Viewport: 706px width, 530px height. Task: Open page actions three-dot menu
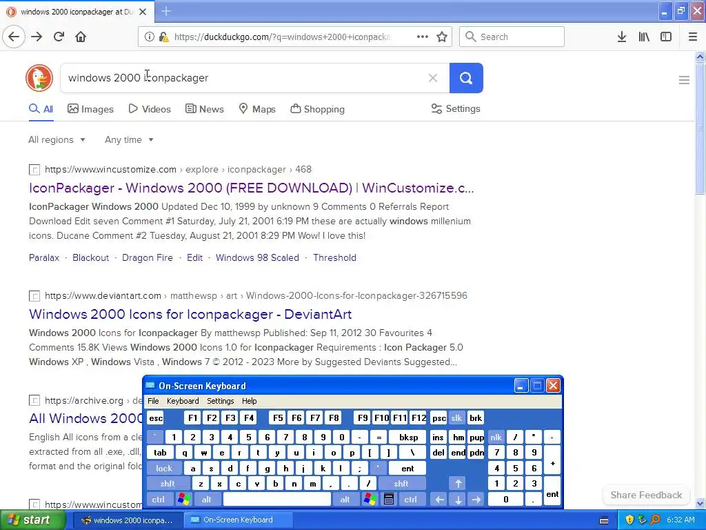coord(423,37)
